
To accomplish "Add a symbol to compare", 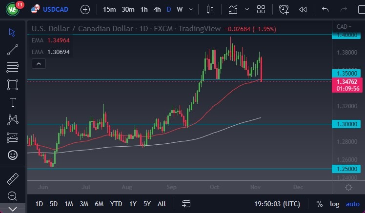I will click(x=85, y=10).
